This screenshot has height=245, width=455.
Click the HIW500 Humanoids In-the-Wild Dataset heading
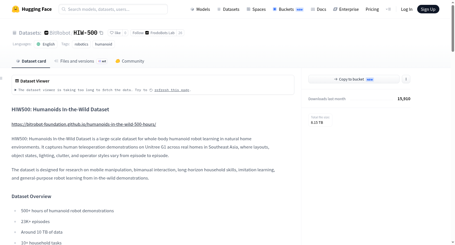[60, 109]
